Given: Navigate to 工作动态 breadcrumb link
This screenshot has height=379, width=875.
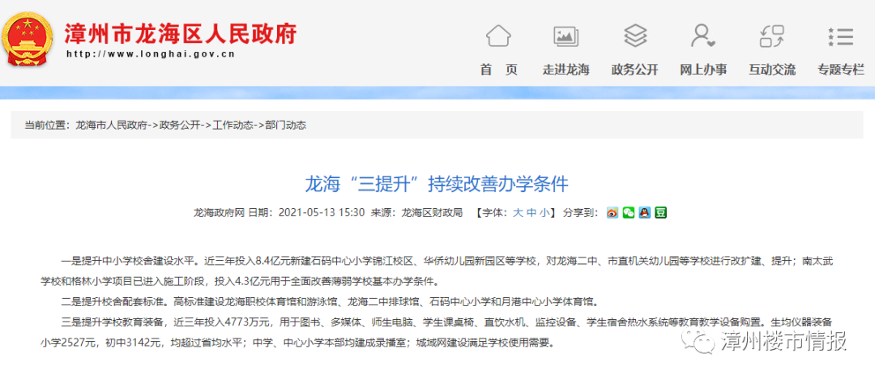Looking at the screenshot, I should 232,126.
